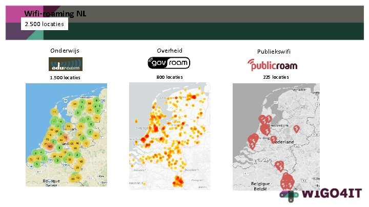Screen dimensions: 369x207
Task: Click the govroam logo
Action: click(x=169, y=63)
